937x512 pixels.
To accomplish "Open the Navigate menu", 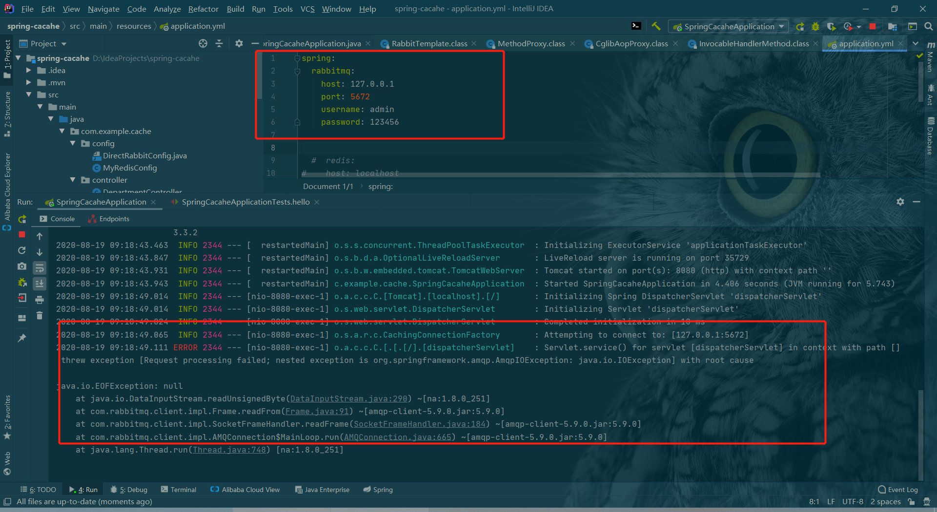I will [x=103, y=9].
